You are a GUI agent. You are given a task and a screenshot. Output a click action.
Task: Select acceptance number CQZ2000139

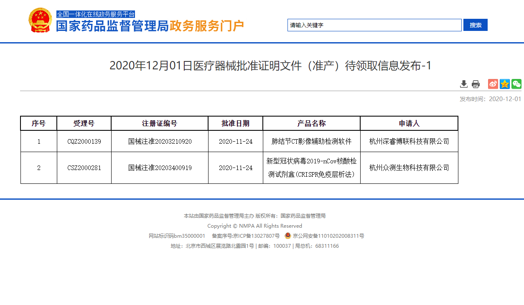click(84, 141)
